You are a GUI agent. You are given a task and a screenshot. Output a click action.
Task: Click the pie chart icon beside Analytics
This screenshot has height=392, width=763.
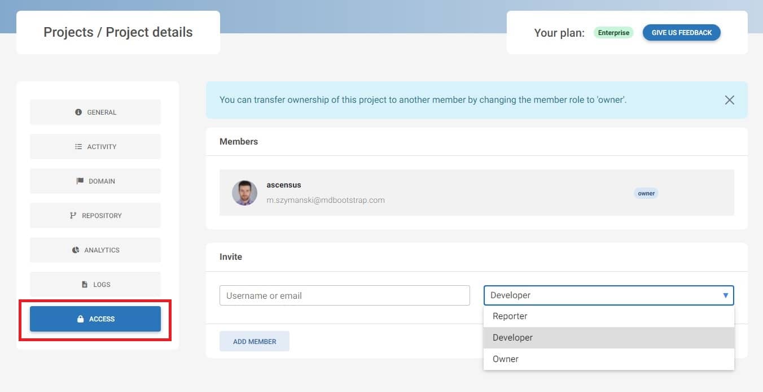point(76,250)
